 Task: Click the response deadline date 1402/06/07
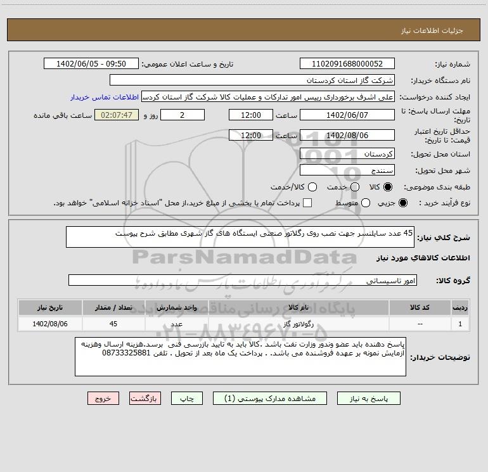tap(347, 115)
